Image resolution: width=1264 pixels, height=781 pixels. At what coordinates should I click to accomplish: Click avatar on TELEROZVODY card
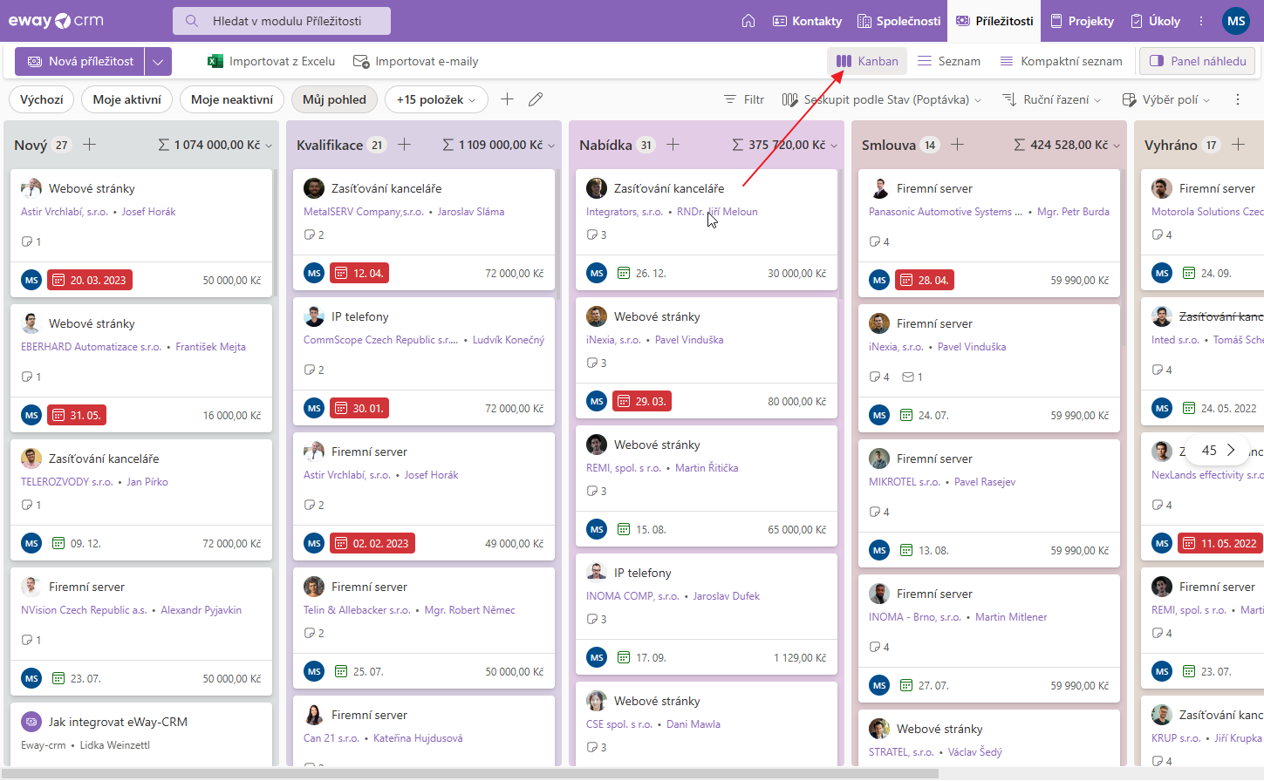tap(31, 458)
